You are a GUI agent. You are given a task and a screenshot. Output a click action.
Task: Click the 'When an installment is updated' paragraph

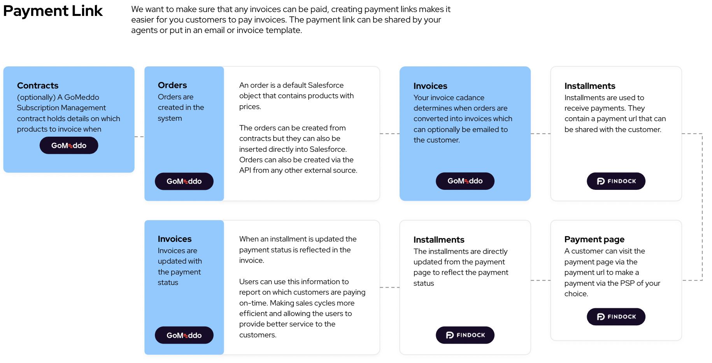coord(298,250)
